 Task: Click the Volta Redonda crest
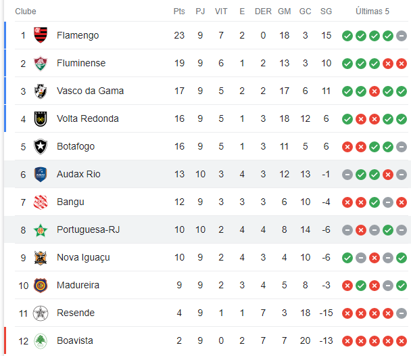pyautogui.click(x=41, y=119)
